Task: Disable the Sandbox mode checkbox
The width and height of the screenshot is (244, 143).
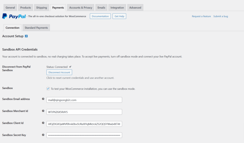Action: 48,89
